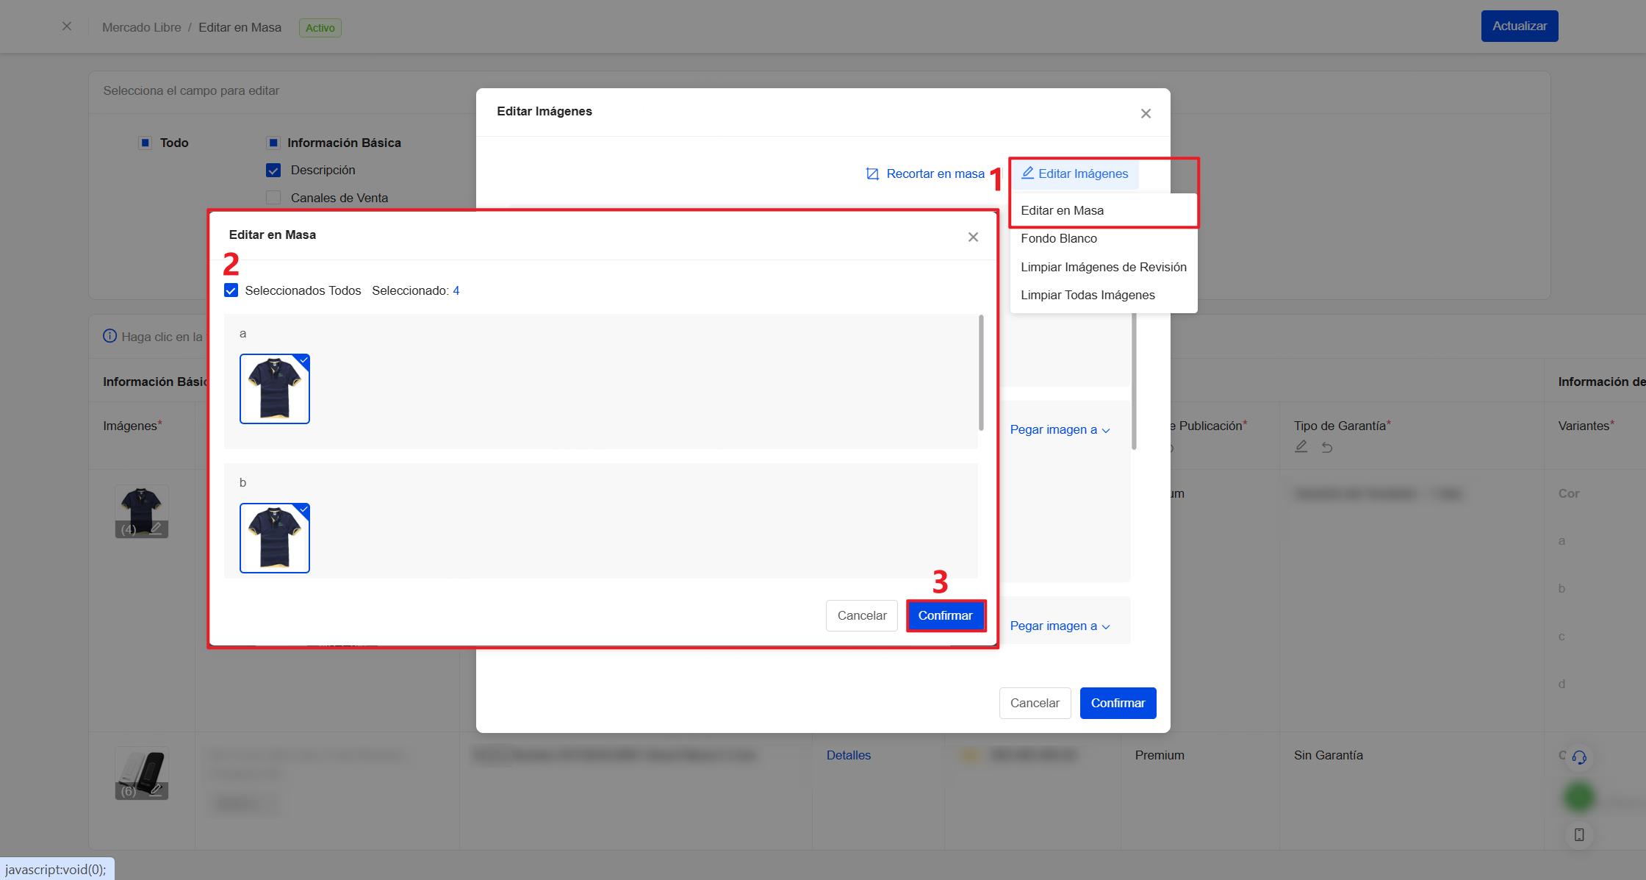Viewport: 1646px width, 880px height.
Task: Click the headset support icon
Action: (1580, 758)
